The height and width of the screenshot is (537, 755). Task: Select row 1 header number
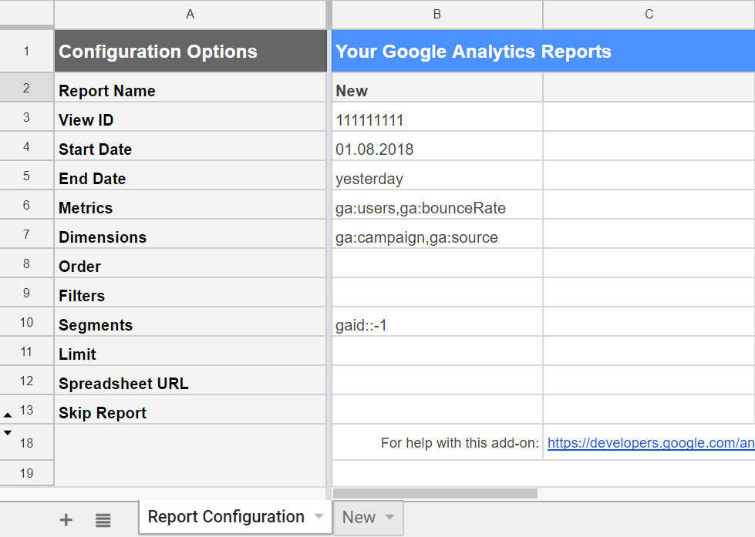tap(27, 52)
